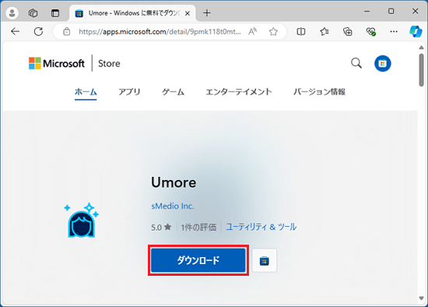The image size is (428, 307).
Task: Search the Store with magnifier icon
Action: [x=356, y=63]
